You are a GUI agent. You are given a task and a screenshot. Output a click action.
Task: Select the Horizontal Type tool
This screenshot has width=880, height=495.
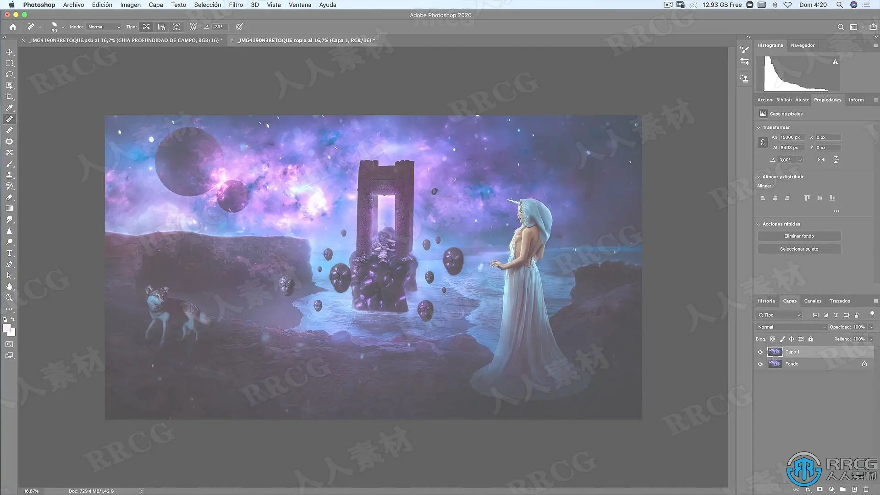pos(9,253)
